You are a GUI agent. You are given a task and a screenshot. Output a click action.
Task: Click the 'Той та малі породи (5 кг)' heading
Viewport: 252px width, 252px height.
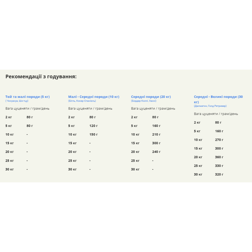(x=27, y=97)
